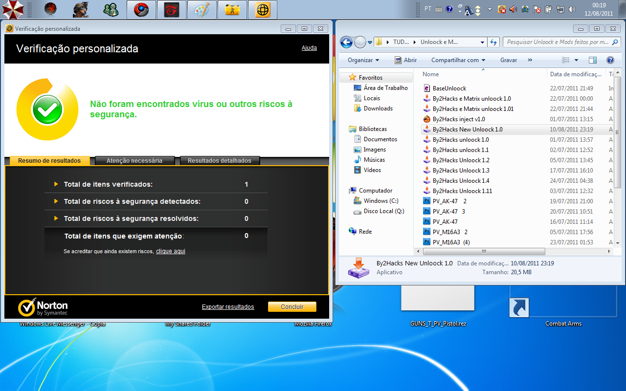Click Abrir in the Explorer toolbar
This screenshot has width=626, height=391.
coord(405,60)
